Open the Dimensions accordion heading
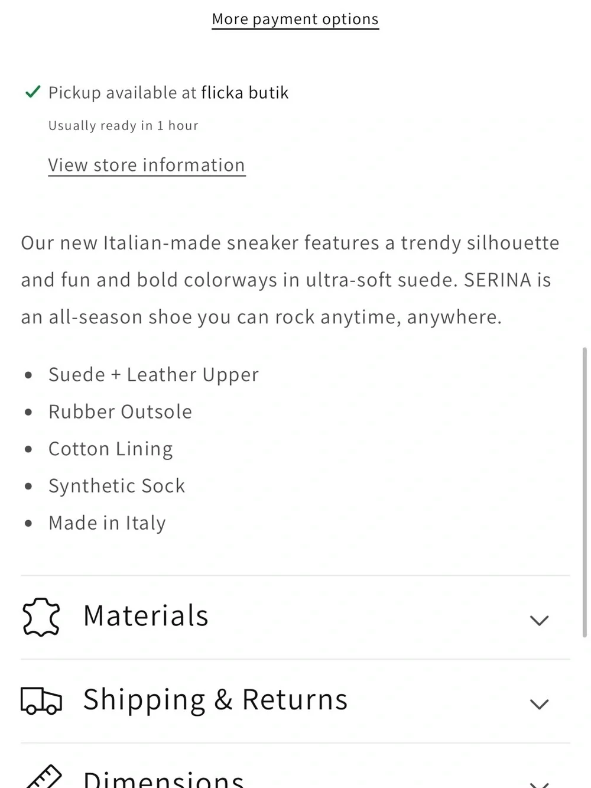 coord(295,766)
